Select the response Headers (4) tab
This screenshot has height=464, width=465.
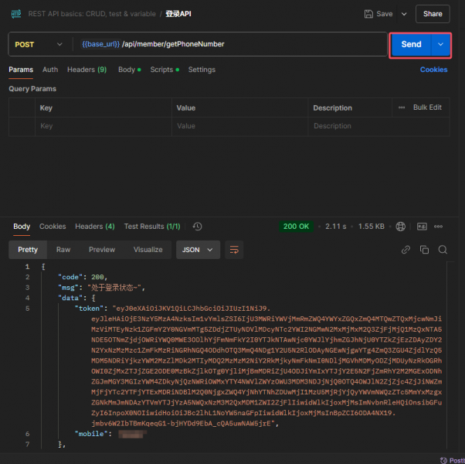95,227
